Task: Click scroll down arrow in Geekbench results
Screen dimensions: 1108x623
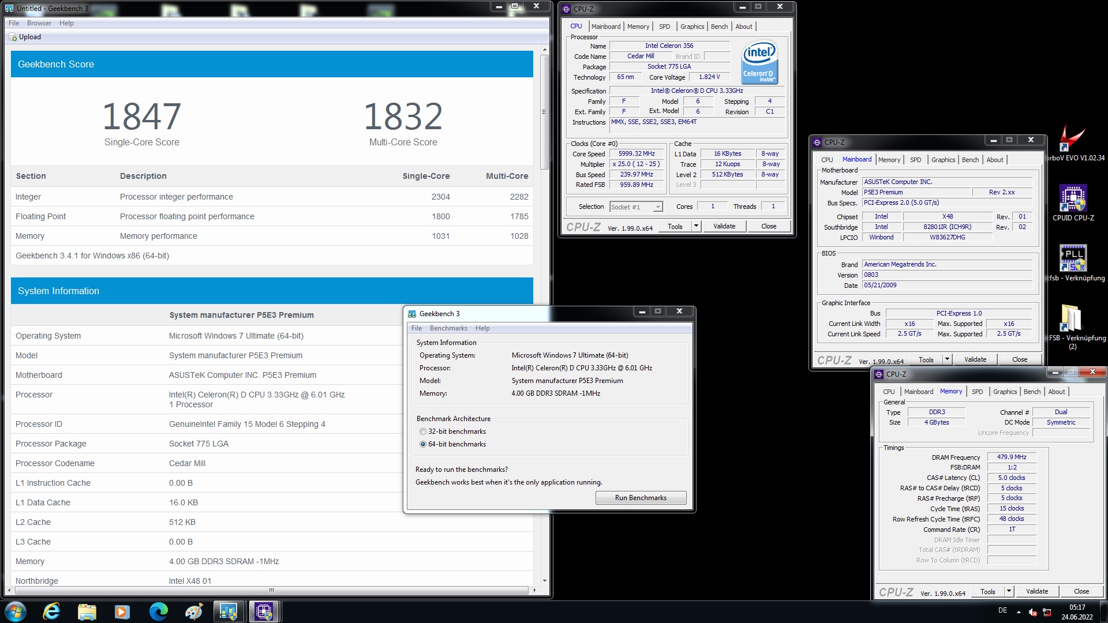Action: pos(544,581)
